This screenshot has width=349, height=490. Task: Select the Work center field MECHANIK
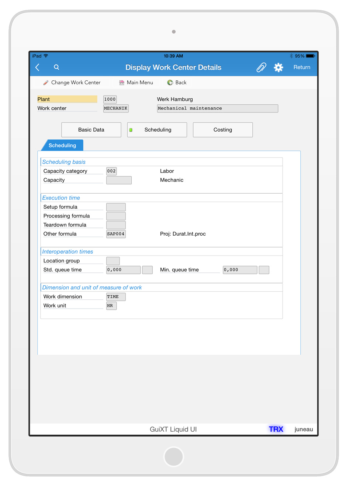(x=116, y=108)
